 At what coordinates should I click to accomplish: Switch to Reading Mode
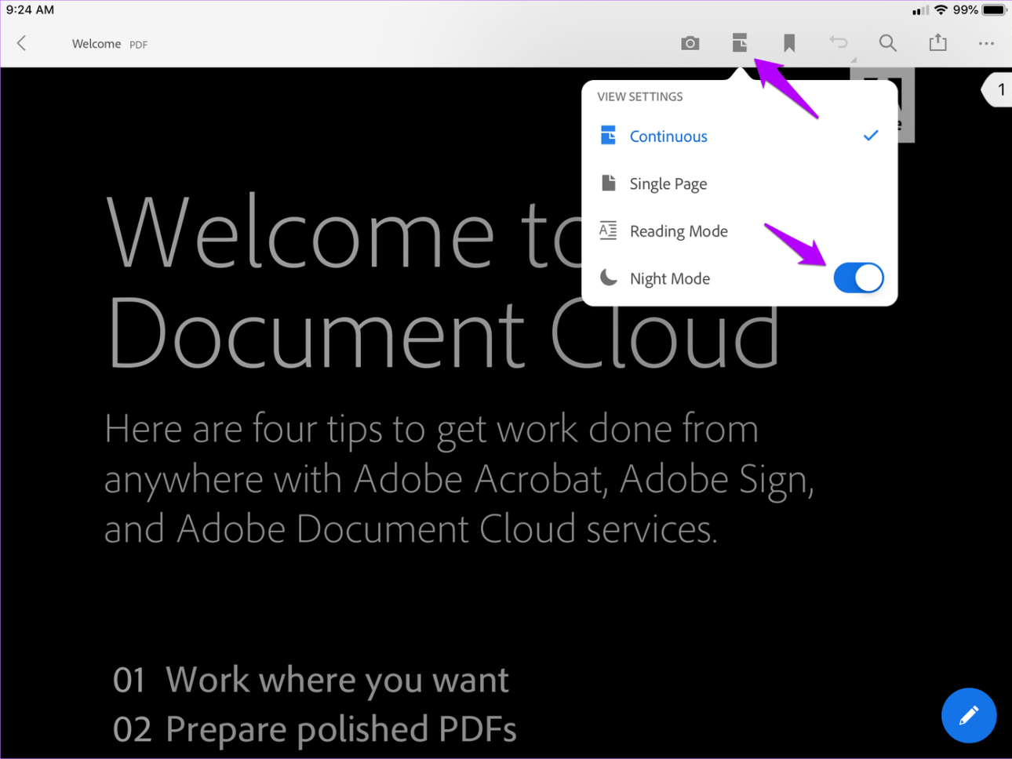tap(678, 231)
